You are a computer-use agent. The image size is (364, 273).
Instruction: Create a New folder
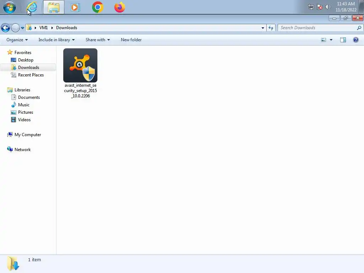pyautogui.click(x=131, y=40)
